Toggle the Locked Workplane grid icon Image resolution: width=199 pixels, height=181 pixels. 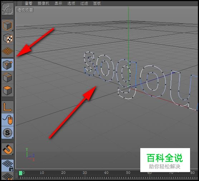click(8, 166)
